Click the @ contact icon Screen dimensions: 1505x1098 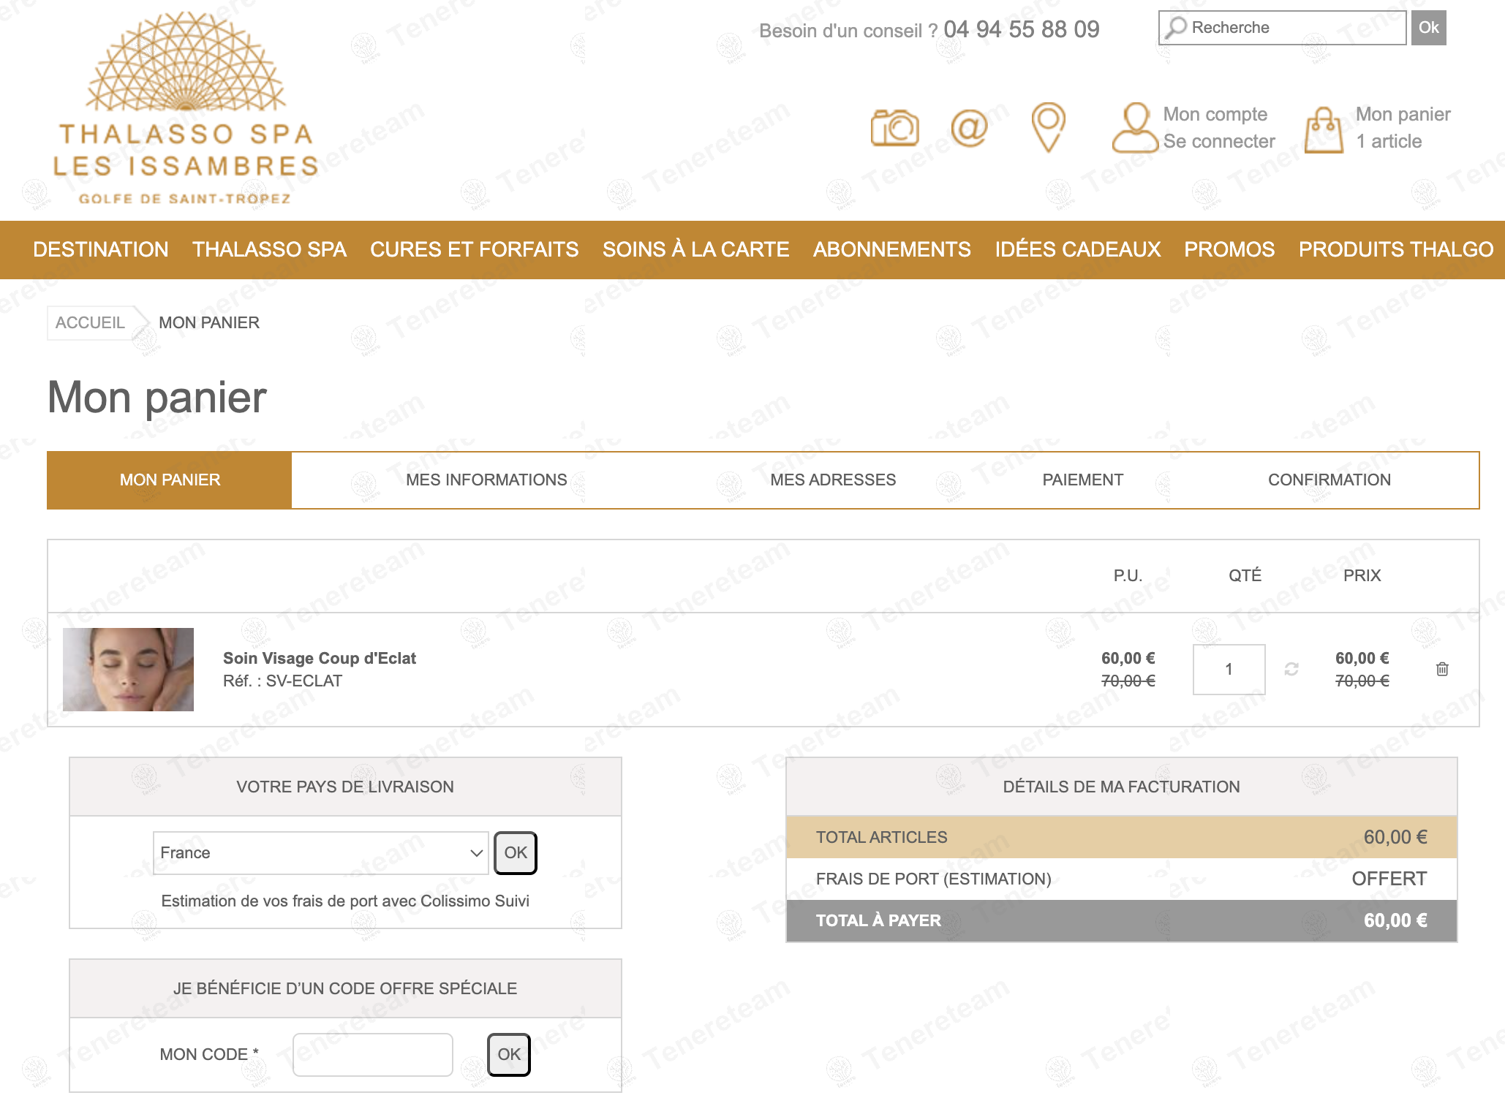(x=969, y=128)
